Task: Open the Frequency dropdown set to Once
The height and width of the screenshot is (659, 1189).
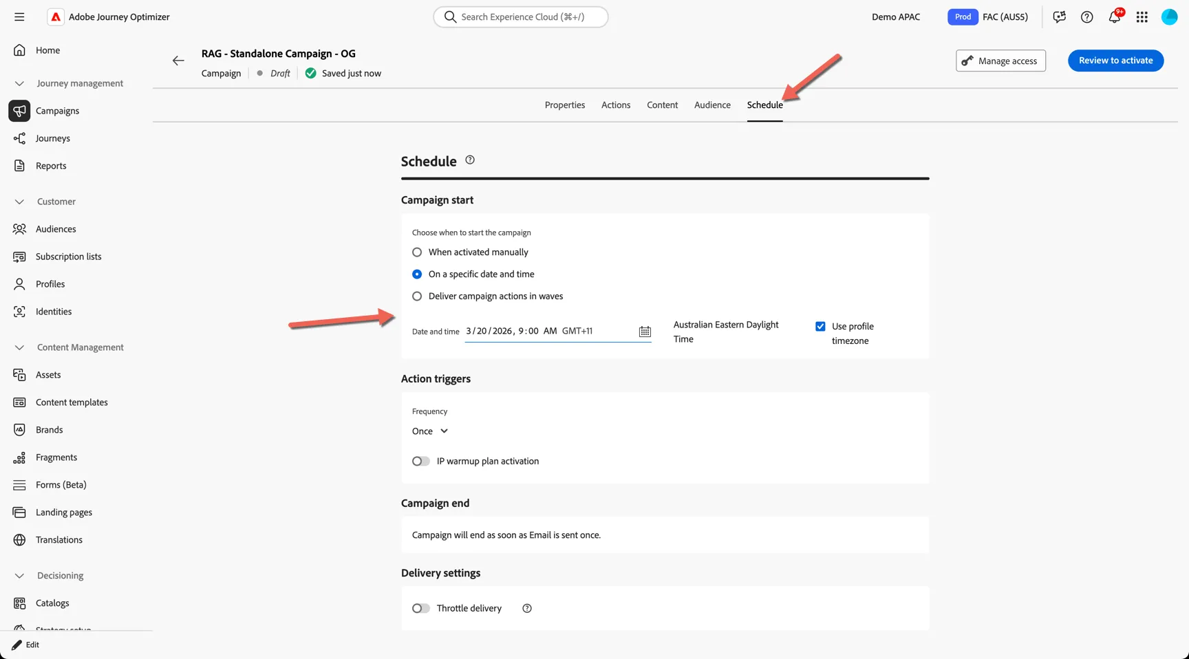Action: coord(430,431)
